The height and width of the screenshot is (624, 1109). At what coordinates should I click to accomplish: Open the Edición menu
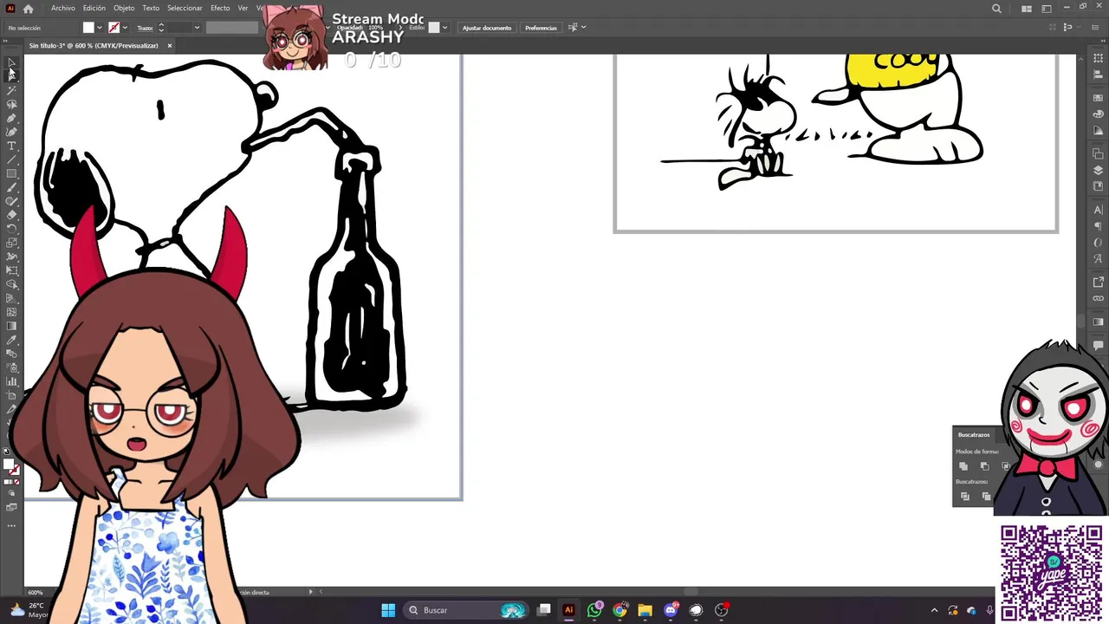[x=94, y=9]
